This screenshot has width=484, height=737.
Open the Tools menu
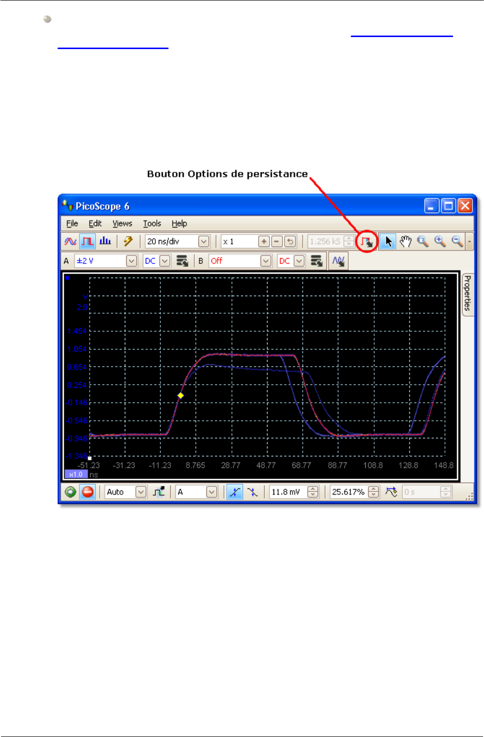[152, 223]
